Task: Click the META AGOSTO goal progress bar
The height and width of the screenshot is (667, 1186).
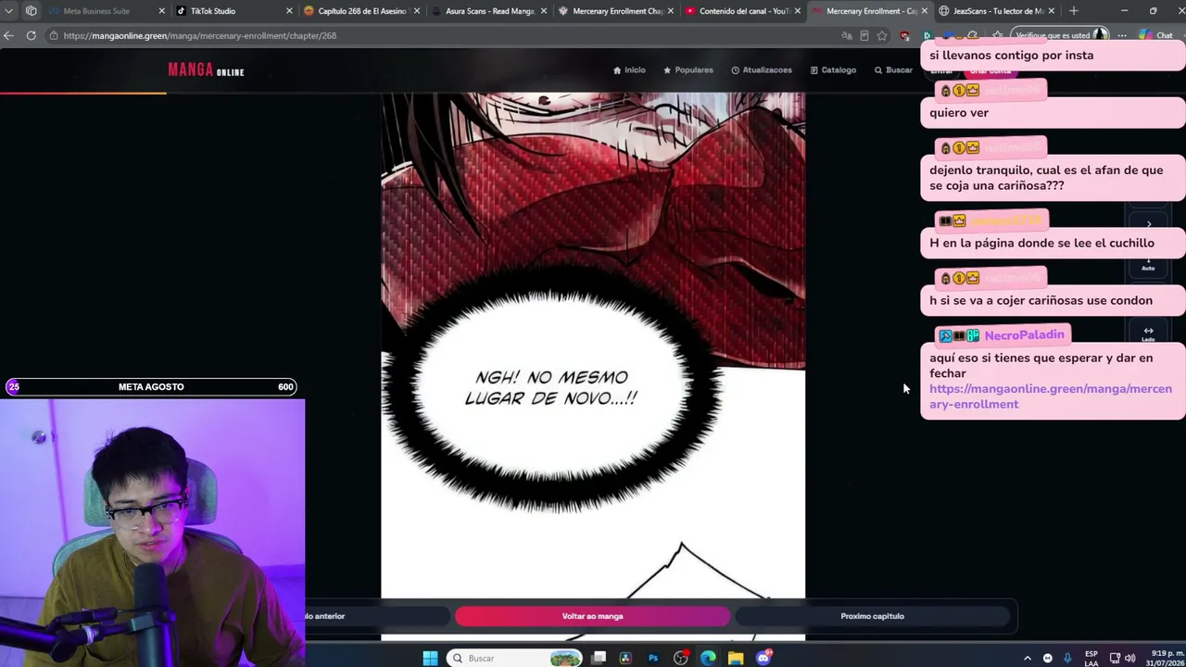Action: pyautogui.click(x=151, y=387)
